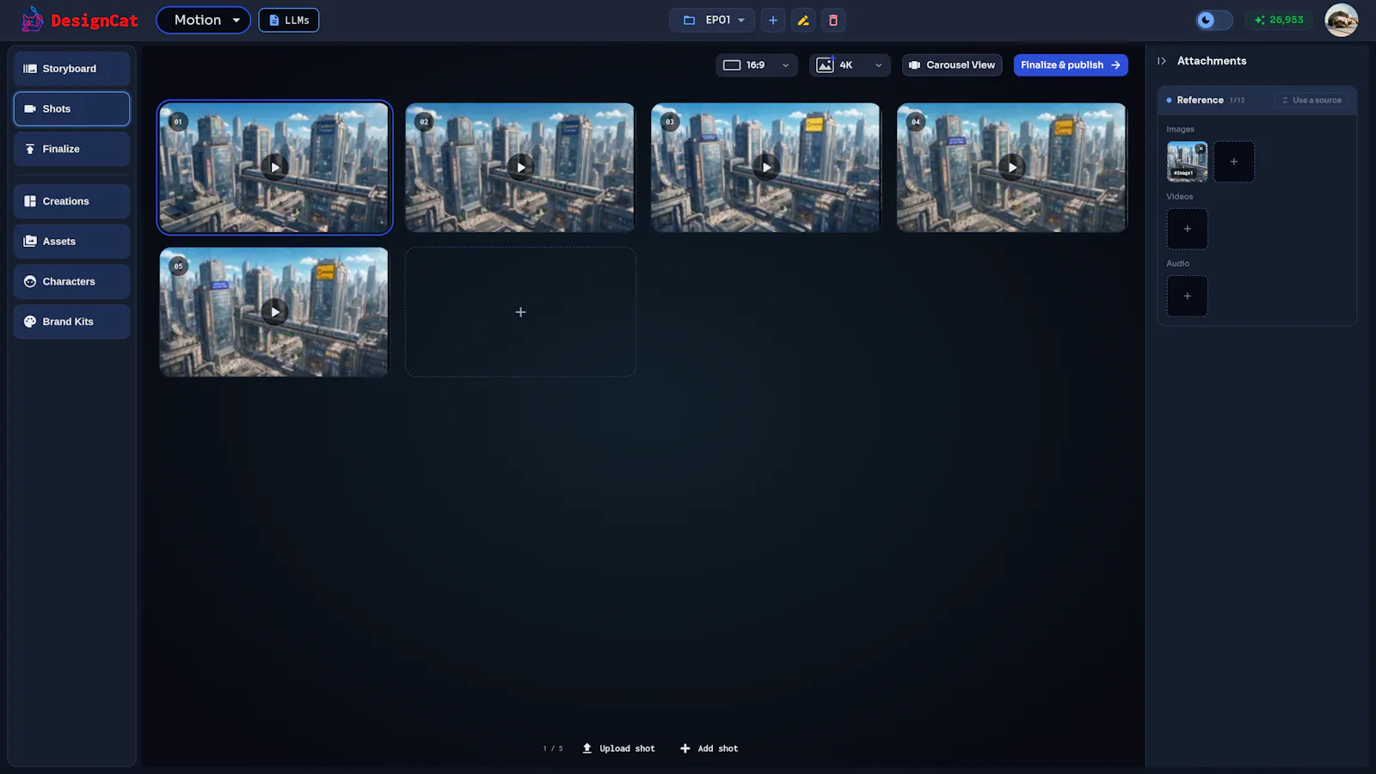The height and width of the screenshot is (774, 1376).
Task: Add a new reference image
Action: tap(1234, 162)
